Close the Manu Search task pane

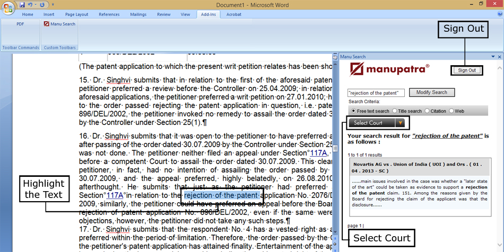[500, 57]
